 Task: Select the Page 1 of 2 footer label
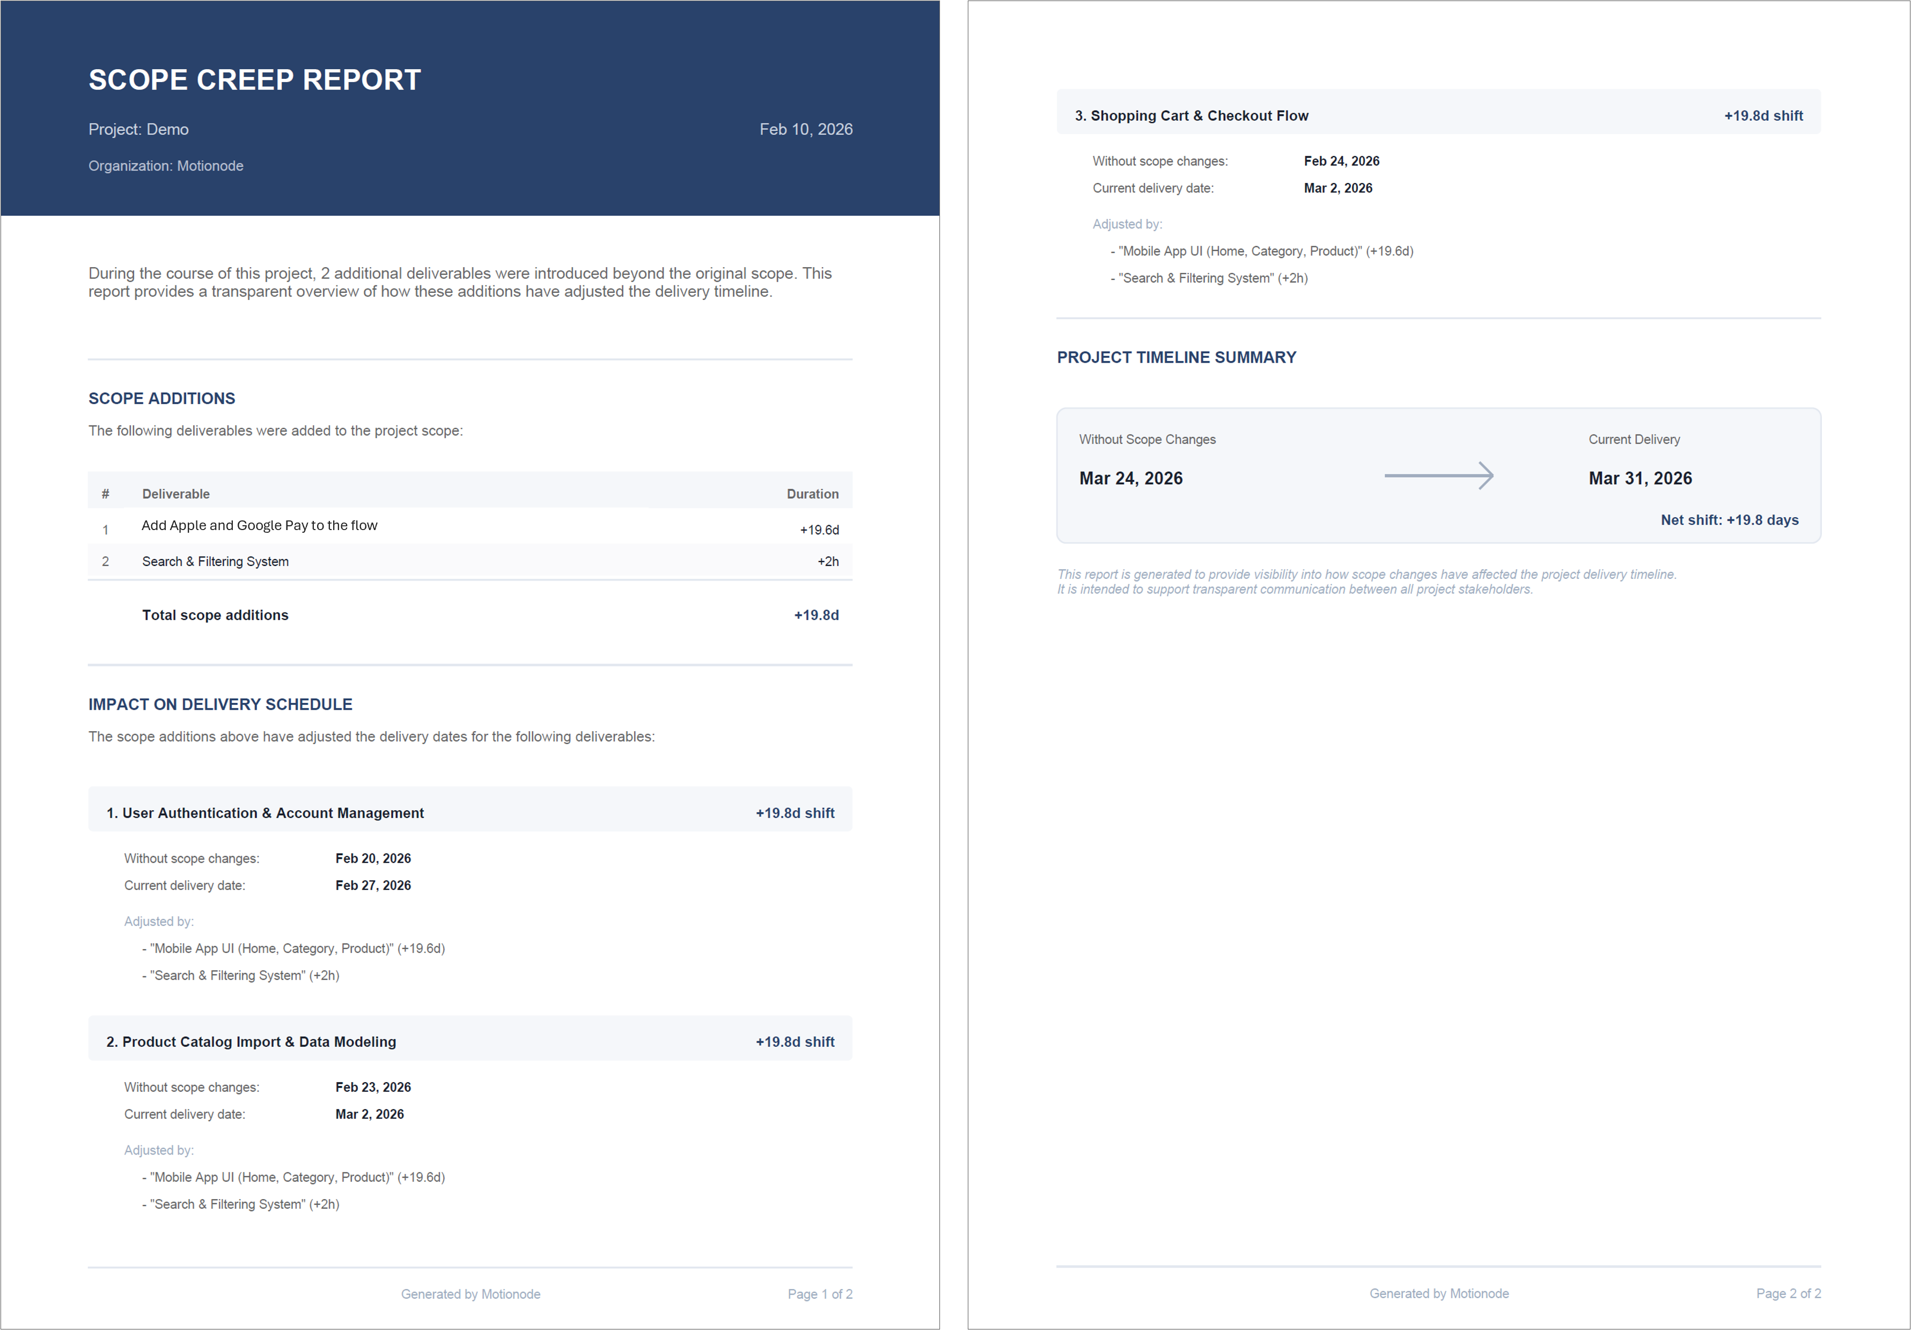(x=820, y=1294)
